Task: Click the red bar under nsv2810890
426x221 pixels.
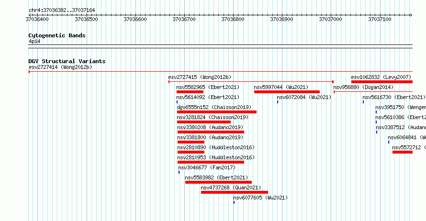Action: 191,152
